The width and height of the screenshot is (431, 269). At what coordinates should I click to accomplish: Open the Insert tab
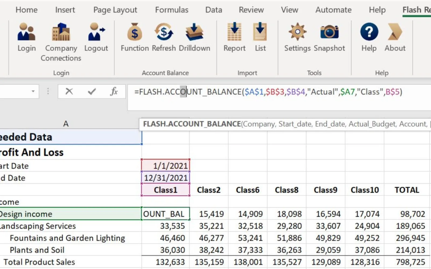point(65,10)
